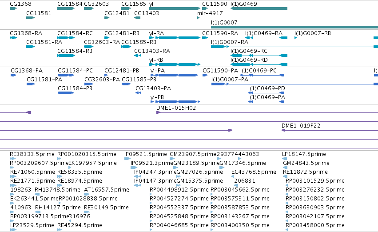Click transcript CG13403-RA
The width and height of the screenshot is (378, 232).
[x=138, y=56]
